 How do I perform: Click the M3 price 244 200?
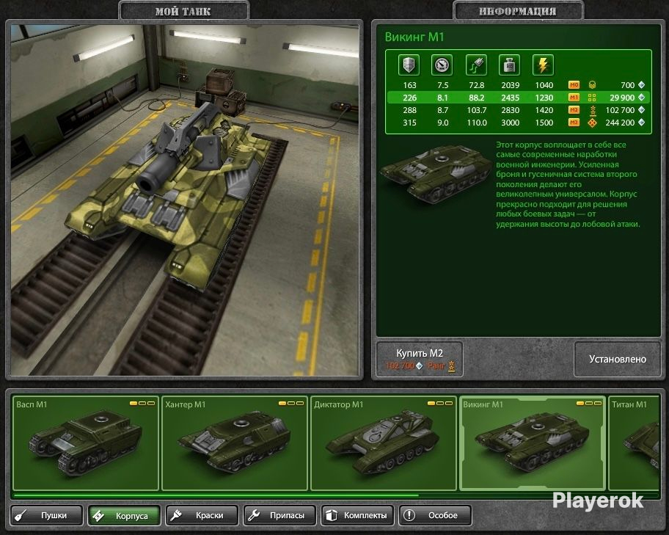(x=620, y=123)
